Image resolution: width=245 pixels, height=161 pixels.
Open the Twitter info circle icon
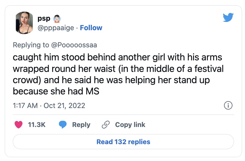pyautogui.click(x=228, y=105)
